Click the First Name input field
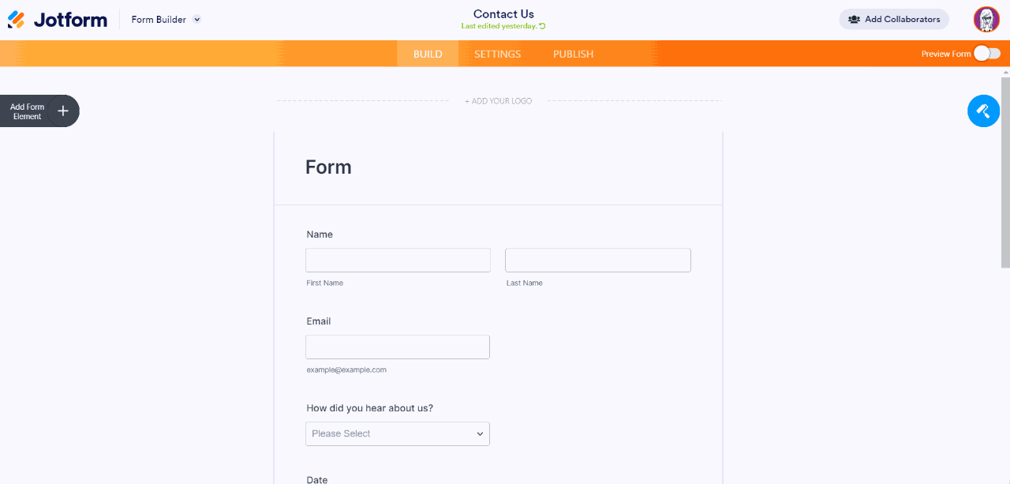 398,261
